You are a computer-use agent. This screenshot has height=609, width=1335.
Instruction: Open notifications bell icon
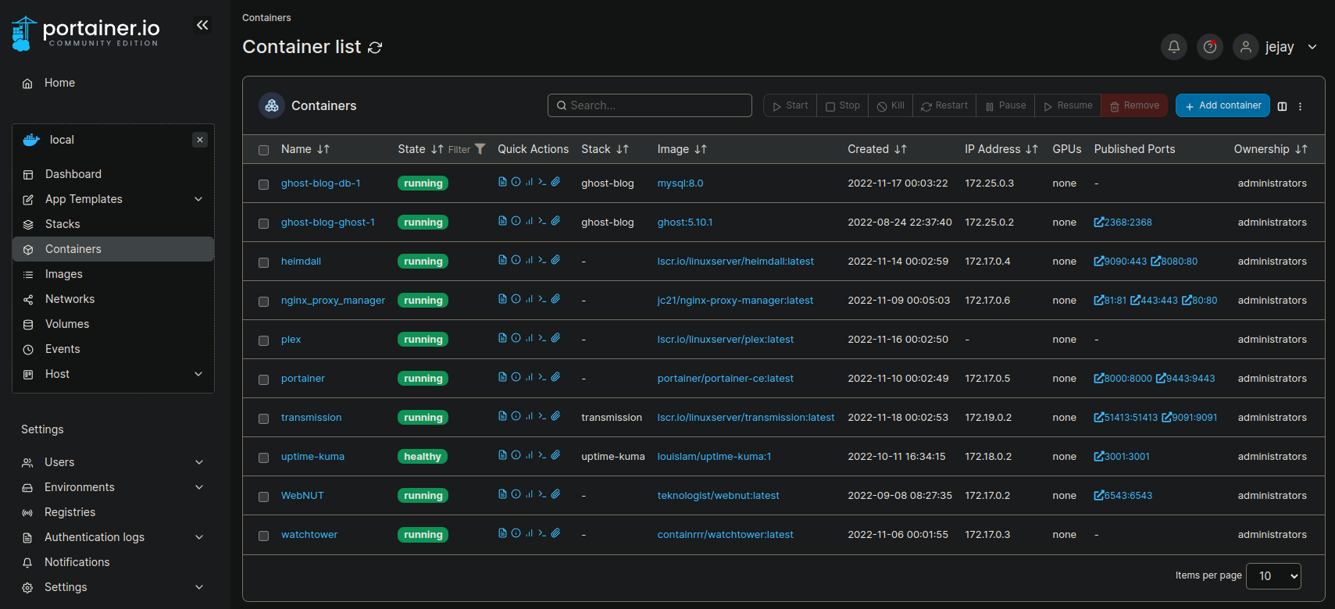click(1173, 47)
